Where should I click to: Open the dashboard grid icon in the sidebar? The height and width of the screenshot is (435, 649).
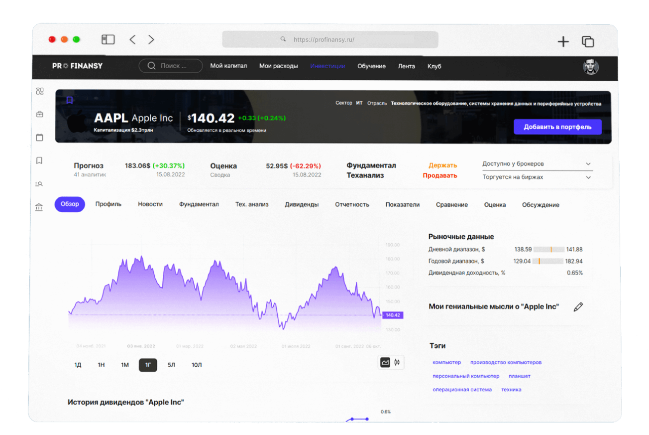click(40, 91)
